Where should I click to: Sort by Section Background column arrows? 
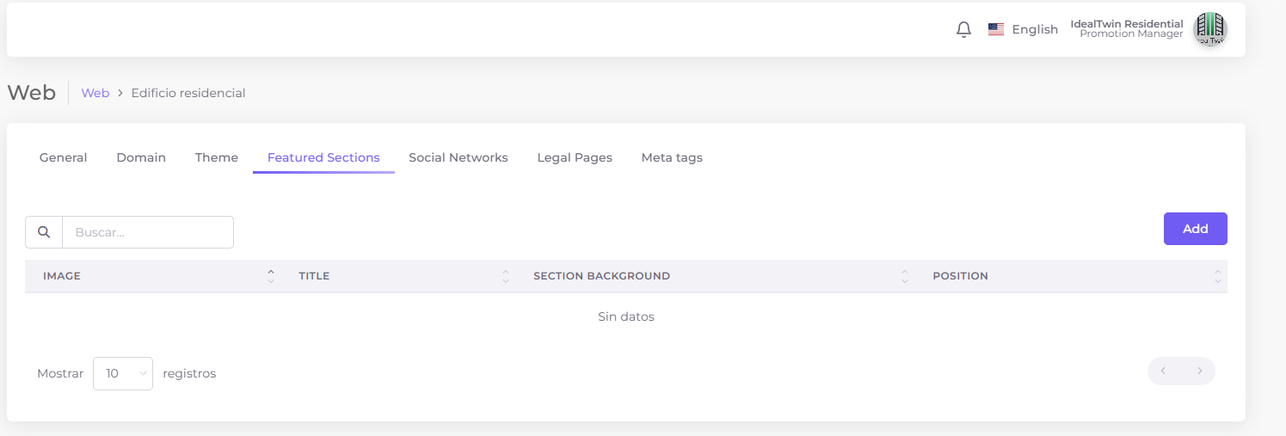coord(904,276)
